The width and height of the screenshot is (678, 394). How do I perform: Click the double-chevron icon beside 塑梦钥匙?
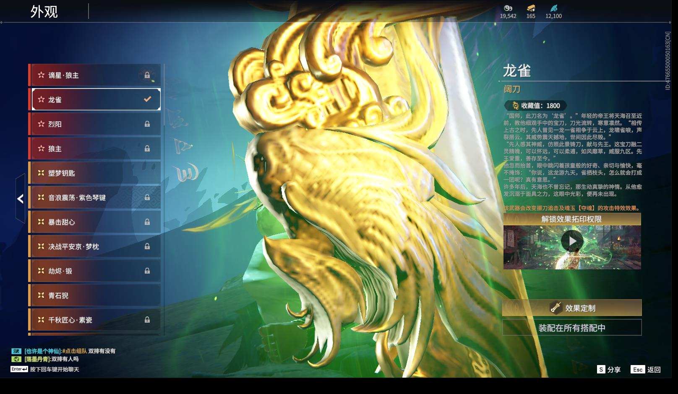[40, 173]
